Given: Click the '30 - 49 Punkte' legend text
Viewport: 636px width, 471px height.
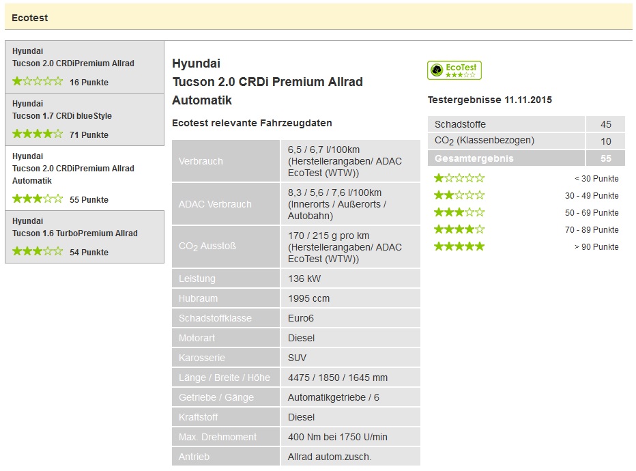Looking at the screenshot, I should (592, 195).
